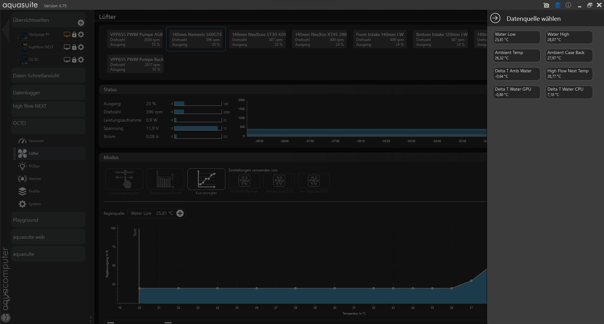Image resolution: width=604 pixels, height=324 pixels.
Task: Choose Water High as data source
Action: [569, 37]
